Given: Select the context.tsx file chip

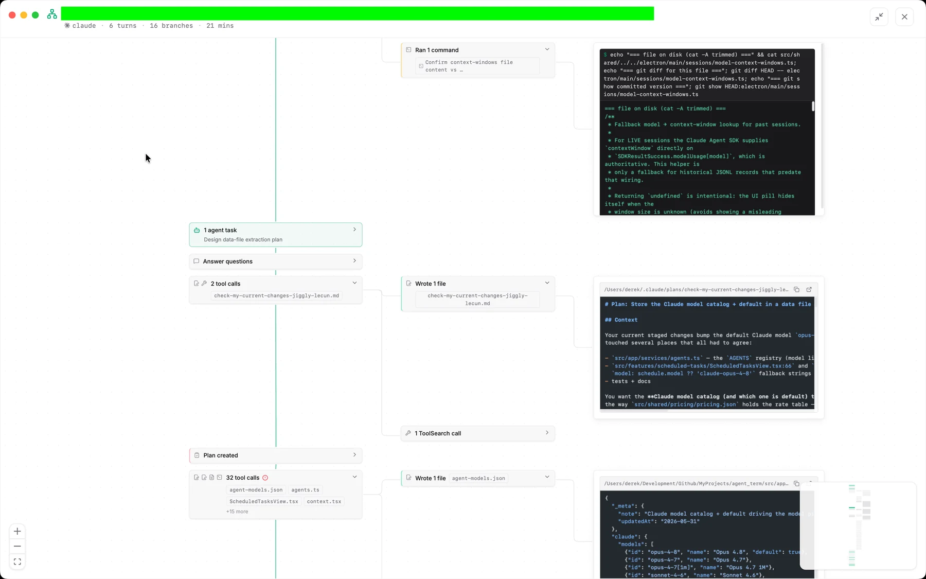Looking at the screenshot, I should [x=324, y=501].
